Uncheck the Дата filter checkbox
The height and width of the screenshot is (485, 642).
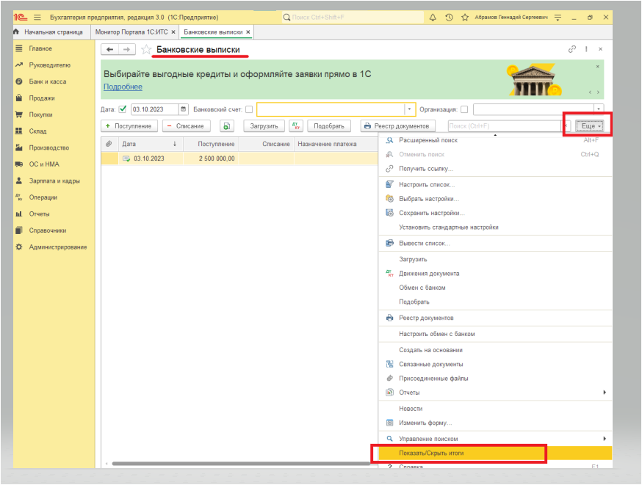[123, 109]
